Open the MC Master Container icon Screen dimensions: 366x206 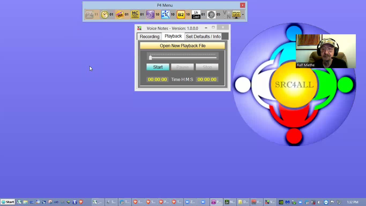(135, 14)
